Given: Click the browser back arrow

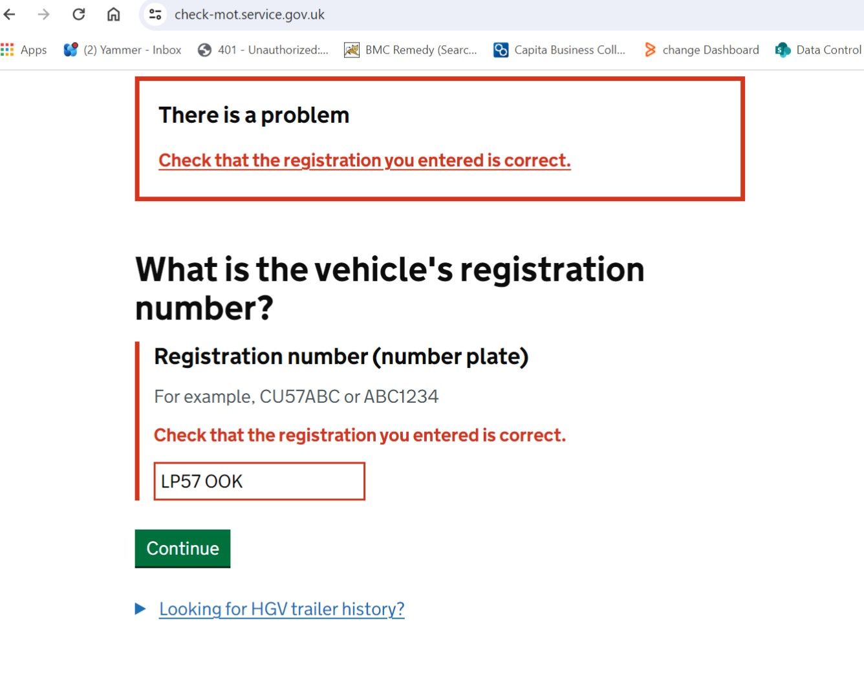Looking at the screenshot, I should (x=10, y=14).
